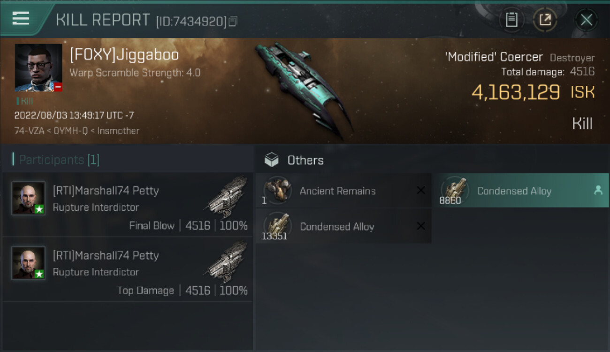The width and height of the screenshot is (610, 352).
Task: View Jiggaboo's pilot portrait
Action: (38, 68)
